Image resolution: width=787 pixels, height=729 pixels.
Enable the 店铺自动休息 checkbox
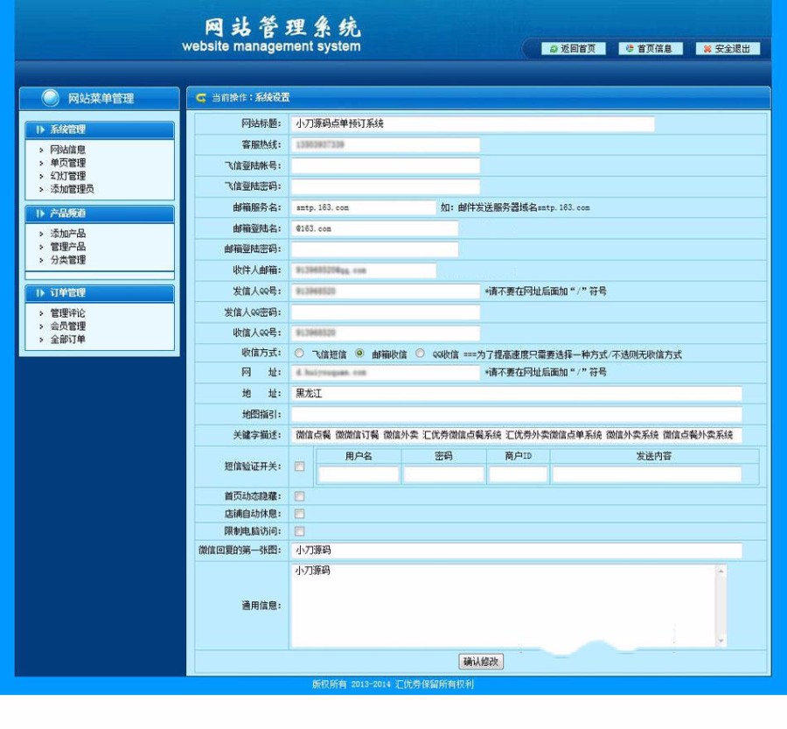(298, 512)
